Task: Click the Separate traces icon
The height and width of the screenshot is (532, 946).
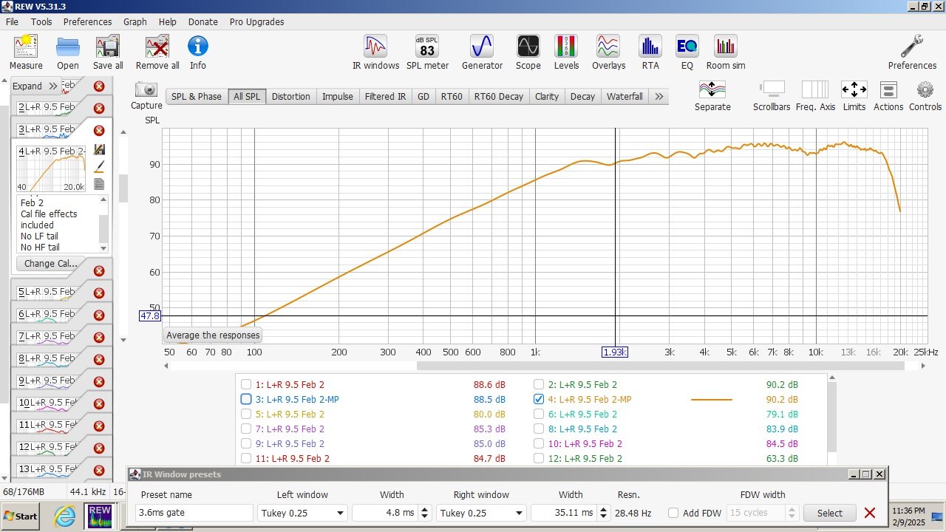Action: pyautogui.click(x=712, y=89)
